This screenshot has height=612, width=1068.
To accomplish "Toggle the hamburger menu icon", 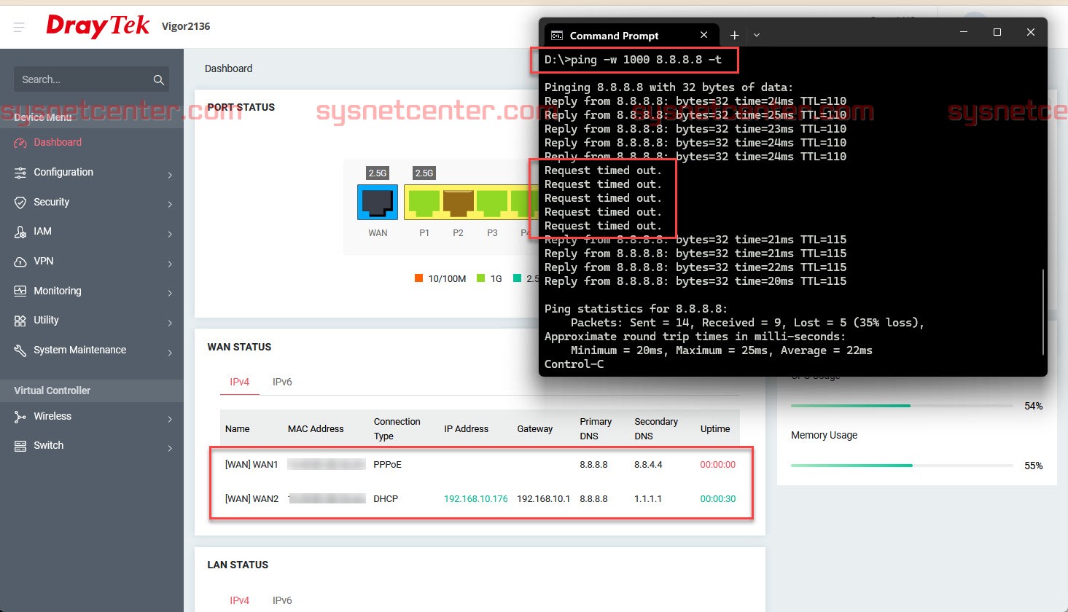I will pyautogui.click(x=19, y=27).
